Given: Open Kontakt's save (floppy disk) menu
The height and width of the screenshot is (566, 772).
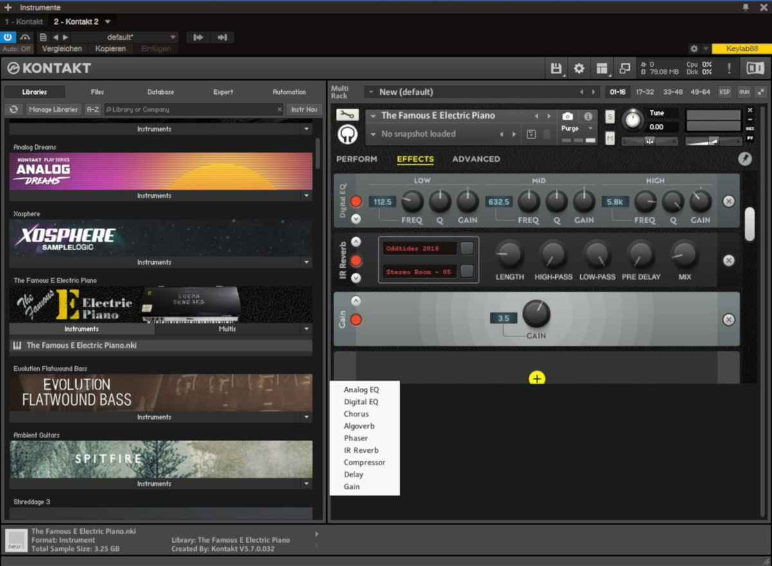Looking at the screenshot, I should [x=556, y=68].
